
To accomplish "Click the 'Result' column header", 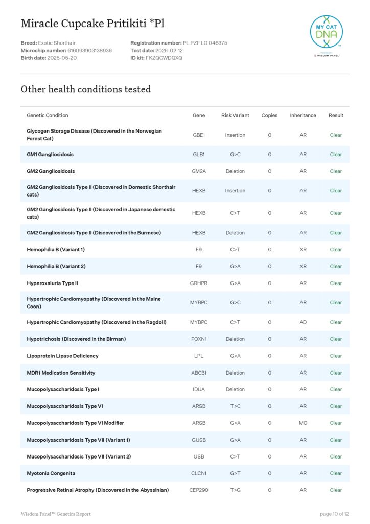I will click(x=336, y=115).
